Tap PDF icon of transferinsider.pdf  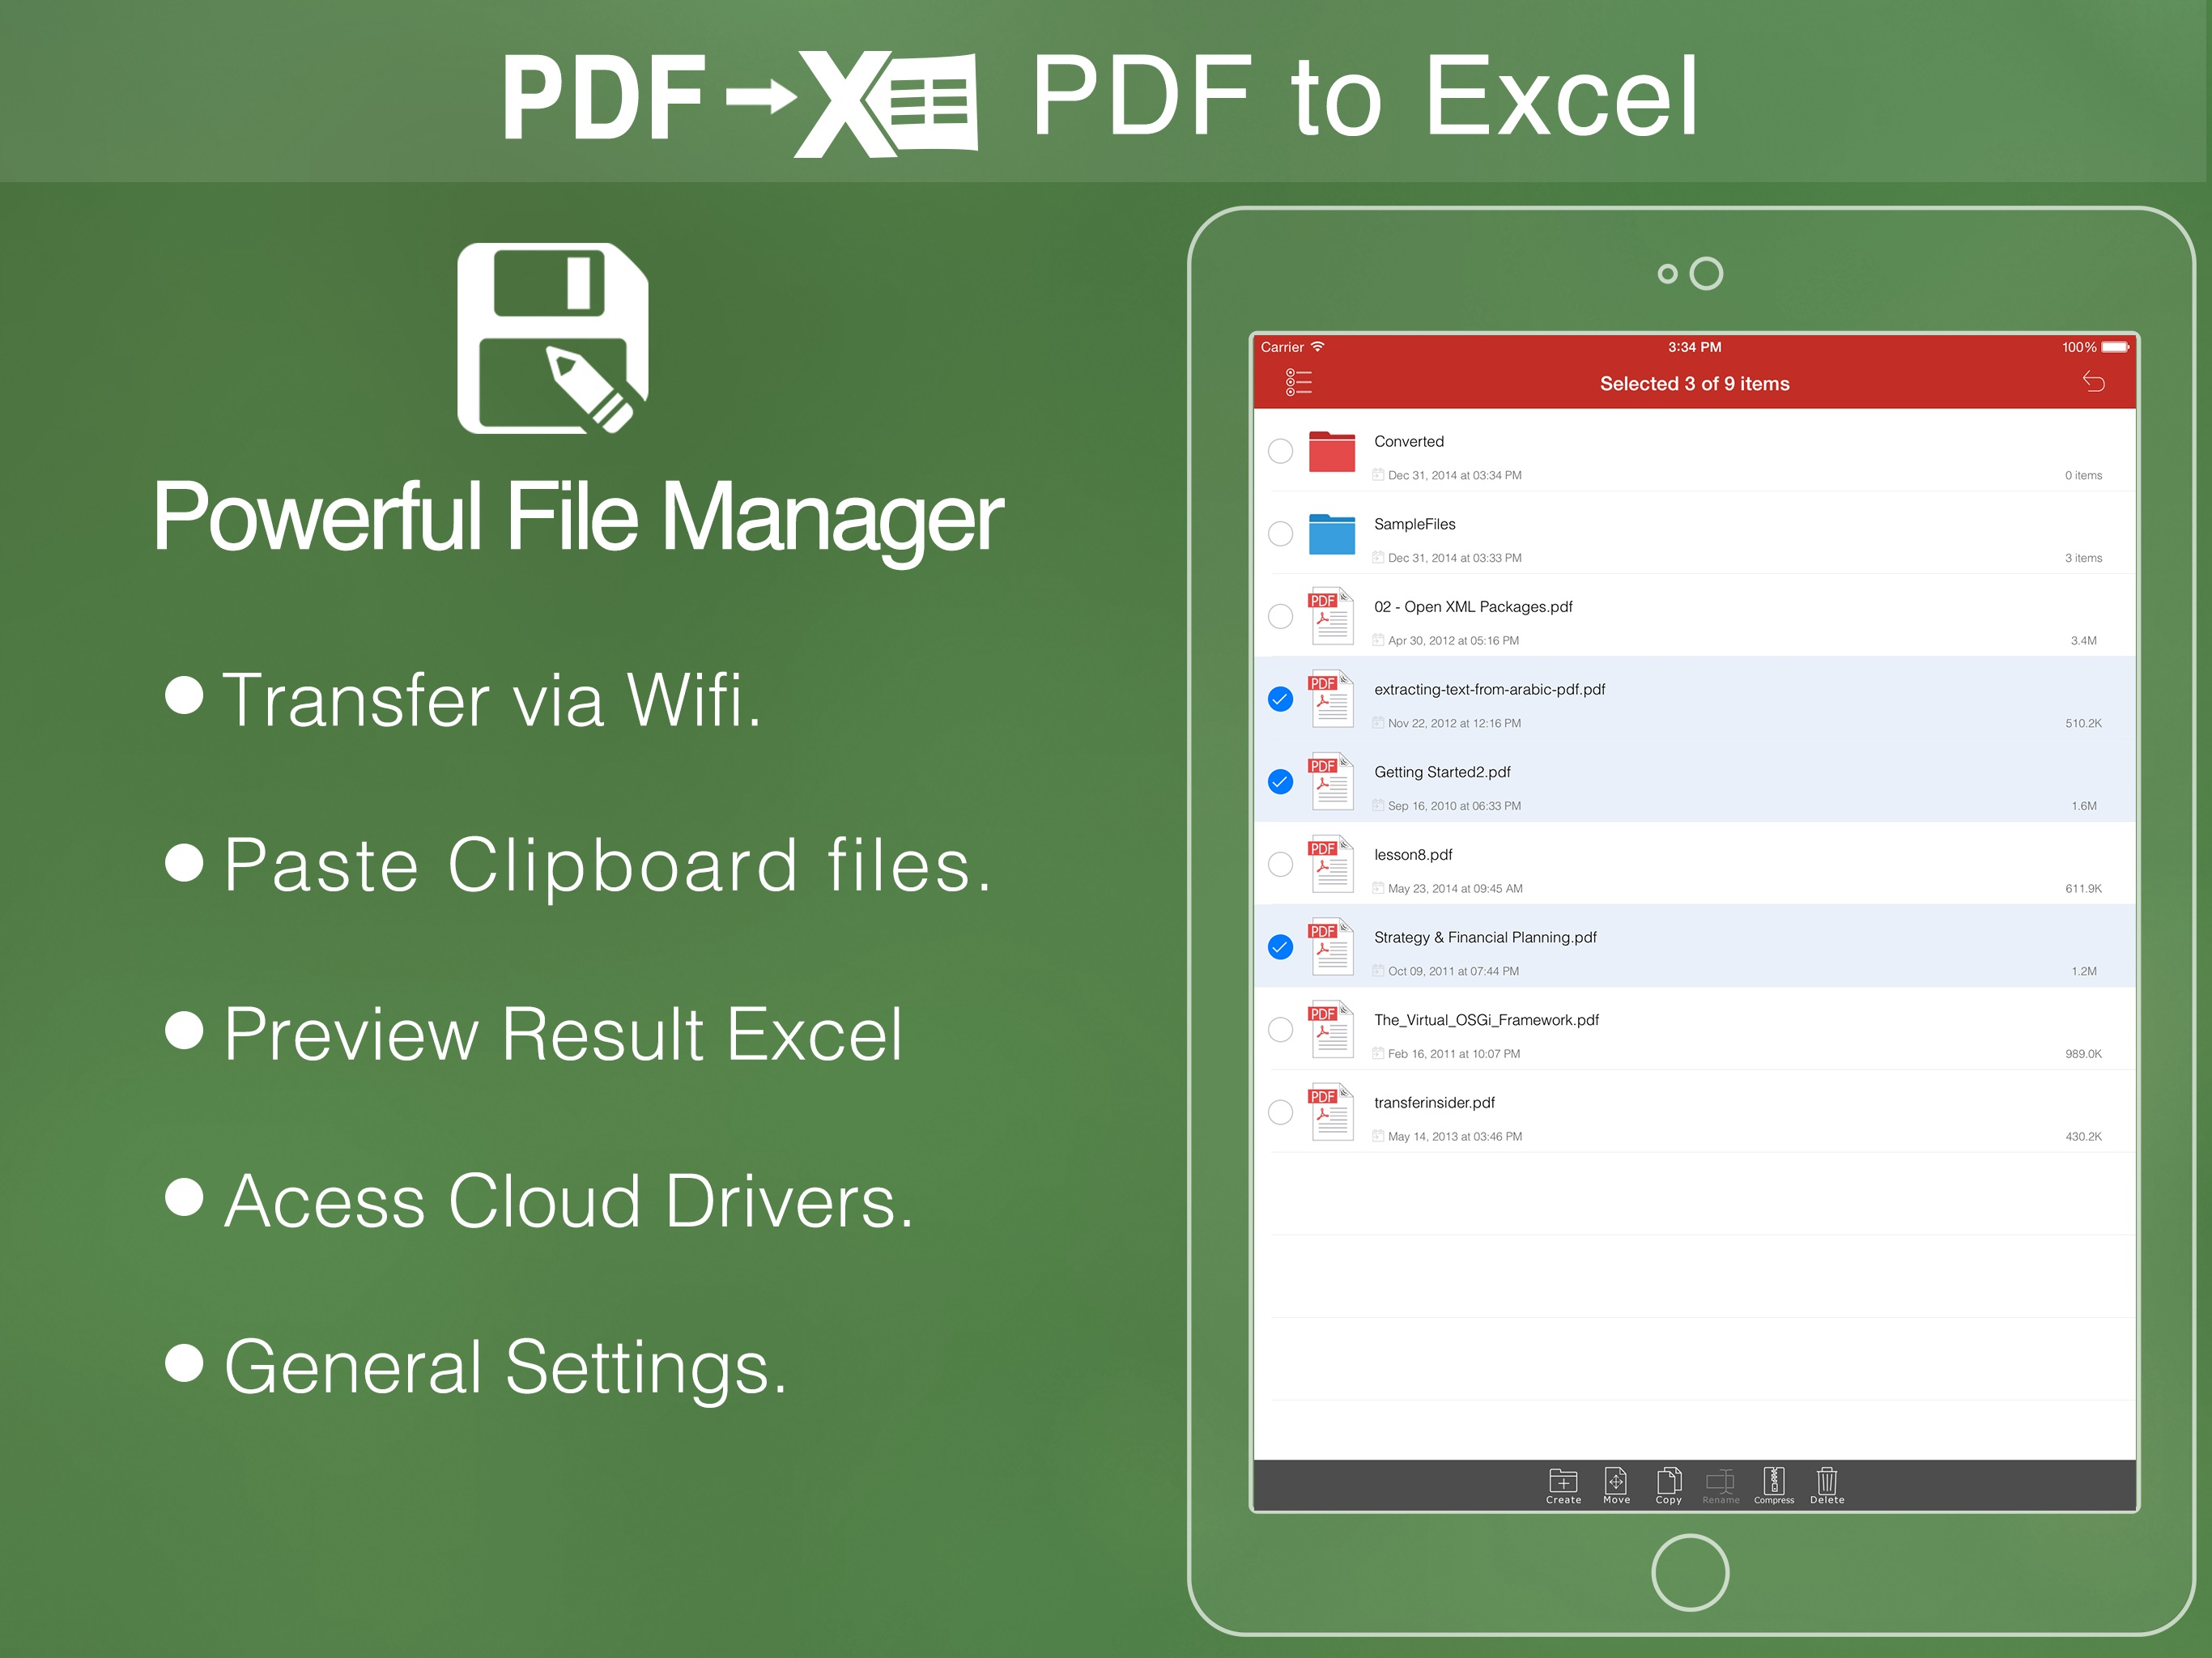tap(1331, 1111)
